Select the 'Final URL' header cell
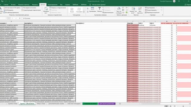191x107 pixels. 133,23
